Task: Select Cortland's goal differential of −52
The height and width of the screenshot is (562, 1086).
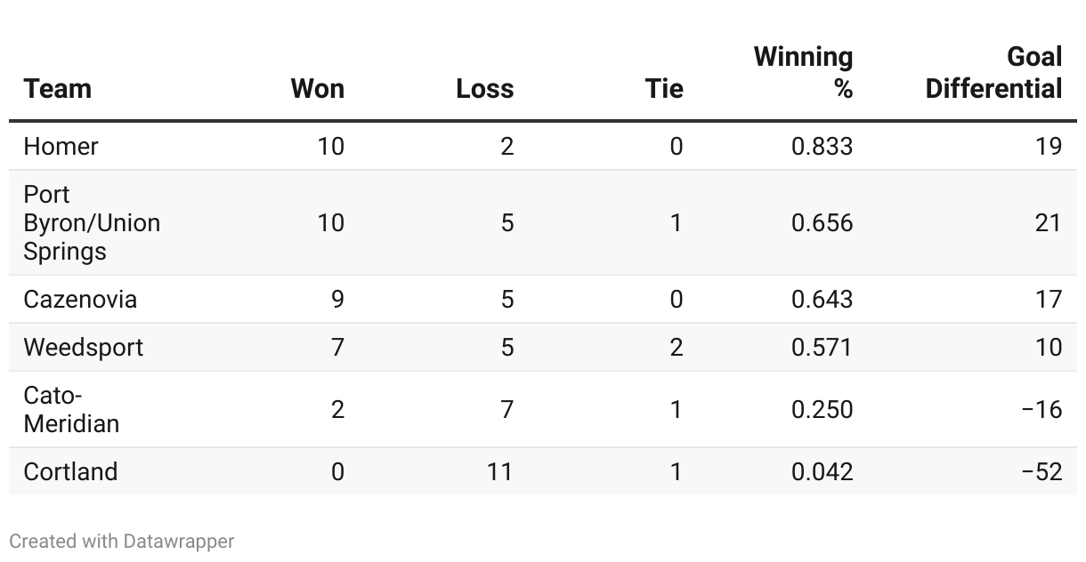Action: [1041, 471]
